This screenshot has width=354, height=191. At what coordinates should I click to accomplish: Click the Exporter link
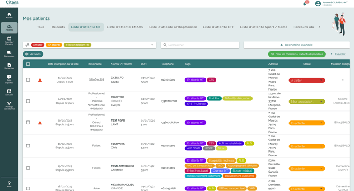(x=340, y=54)
